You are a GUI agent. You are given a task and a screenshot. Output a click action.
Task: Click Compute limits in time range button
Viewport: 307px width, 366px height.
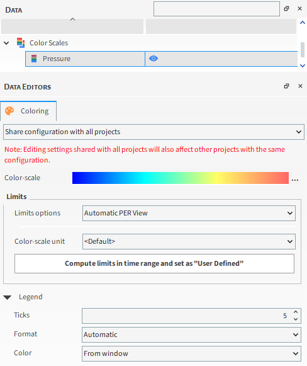154,263
